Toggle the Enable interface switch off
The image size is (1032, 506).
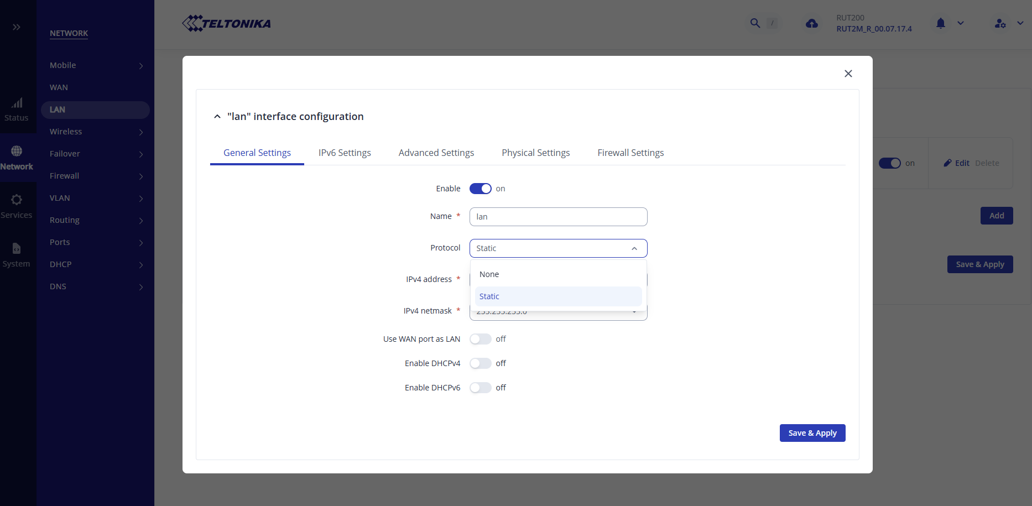[x=480, y=189]
